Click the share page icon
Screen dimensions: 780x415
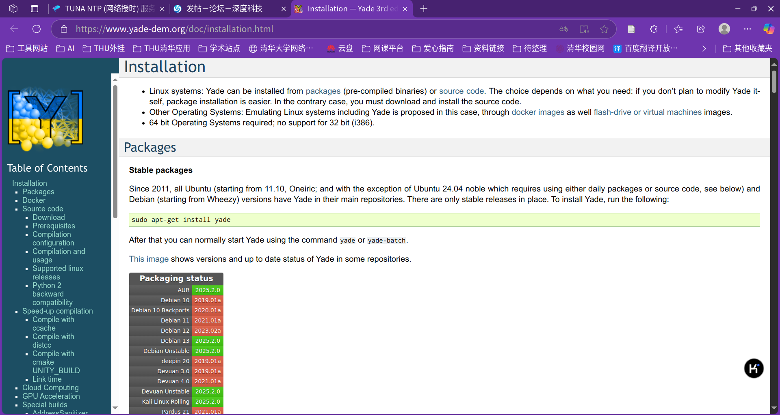[701, 29]
